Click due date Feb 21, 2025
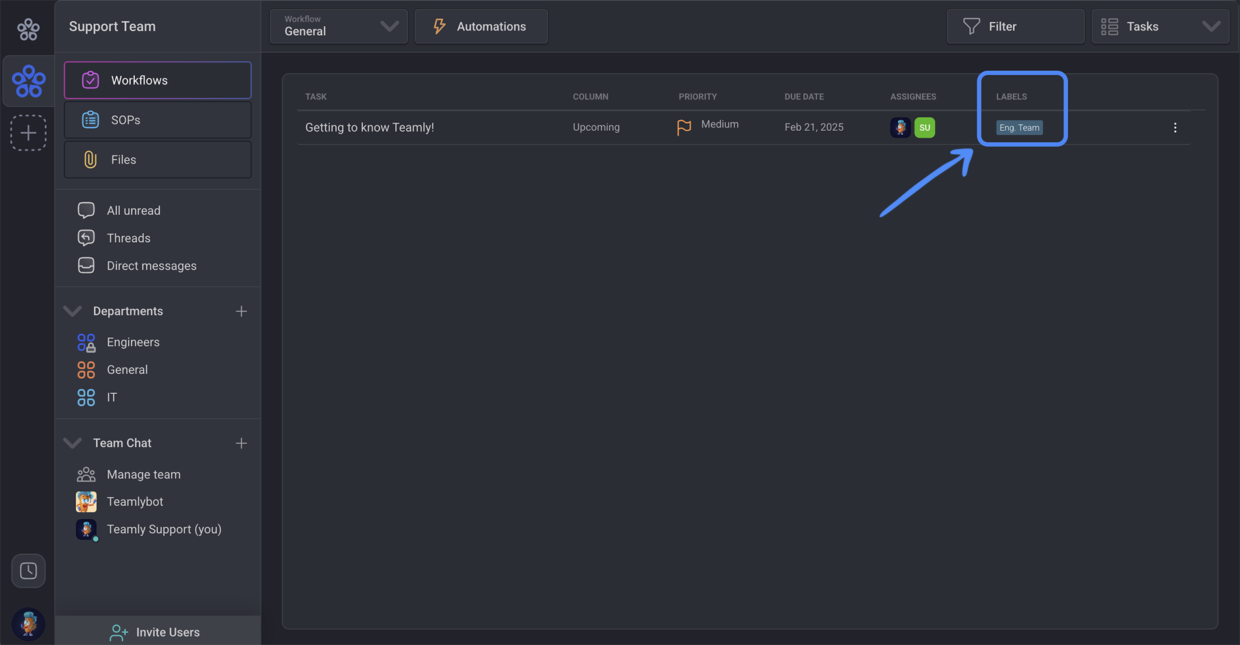This screenshot has height=645, width=1240. pos(814,128)
